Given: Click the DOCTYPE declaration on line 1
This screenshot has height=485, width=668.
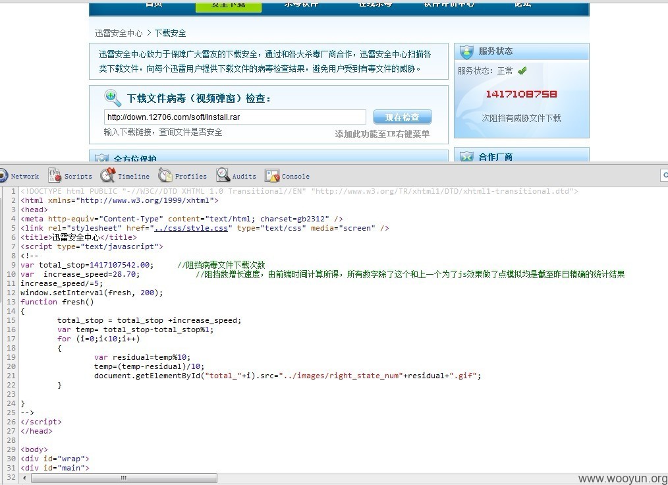Looking at the screenshot, I should pos(299,191).
